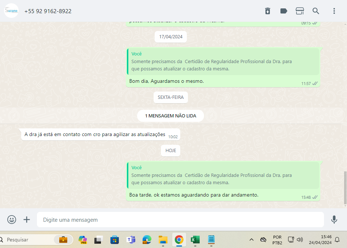Open volume speaker tray icon
Viewport: 347px width, 248px height.
tap(300, 240)
